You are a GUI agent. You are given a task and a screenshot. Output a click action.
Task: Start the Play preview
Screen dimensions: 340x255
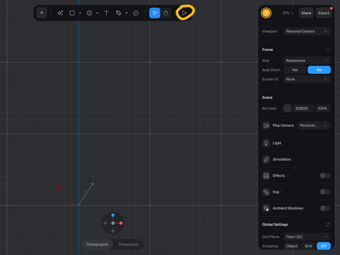184,13
